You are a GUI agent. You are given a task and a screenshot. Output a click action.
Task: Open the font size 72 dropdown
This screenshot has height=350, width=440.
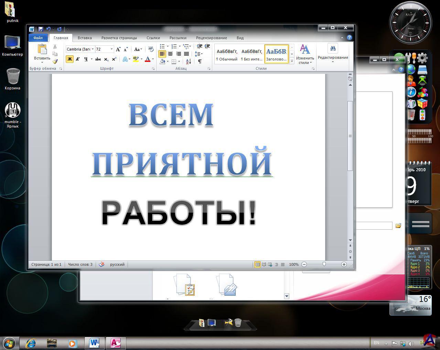[111, 49]
